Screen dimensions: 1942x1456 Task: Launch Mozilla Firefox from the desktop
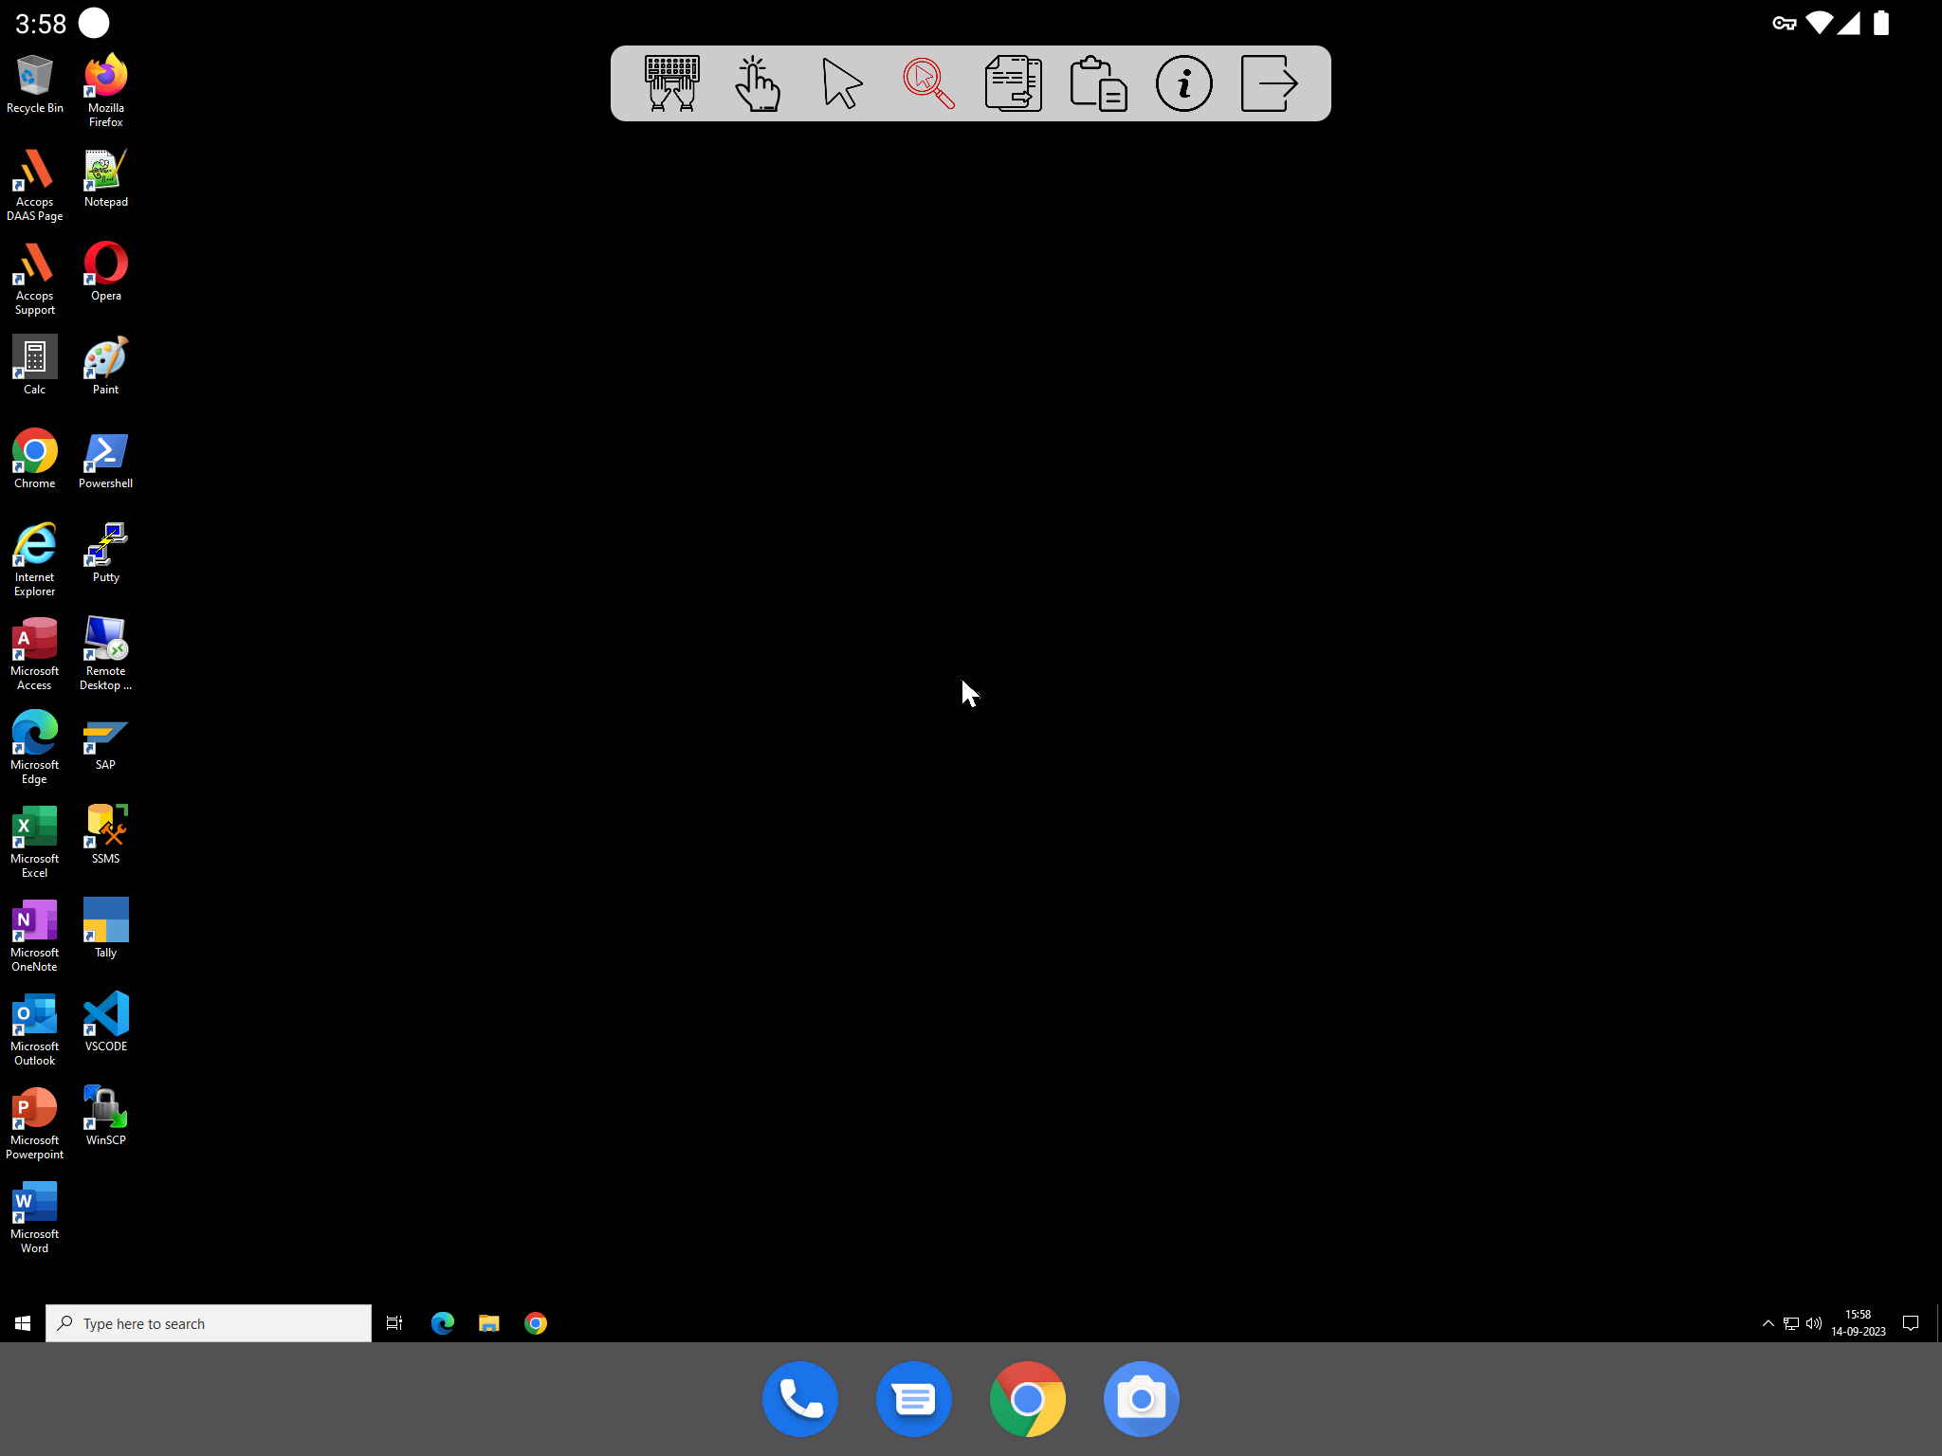click(x=106, y=91)
